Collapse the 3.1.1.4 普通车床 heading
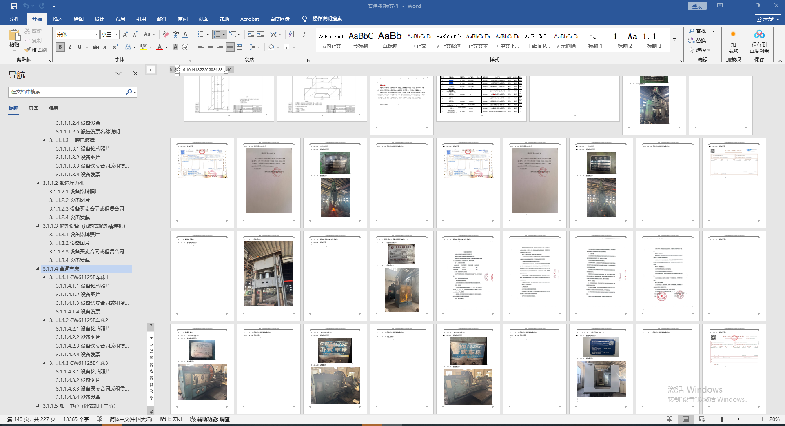The image size is (785, 426). 38,268
